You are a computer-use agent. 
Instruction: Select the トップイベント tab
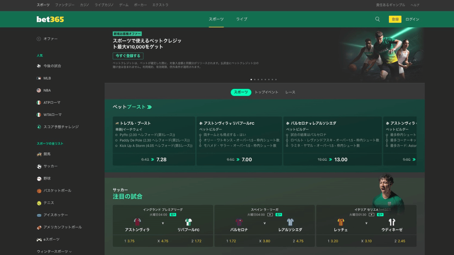click(266, 92)
